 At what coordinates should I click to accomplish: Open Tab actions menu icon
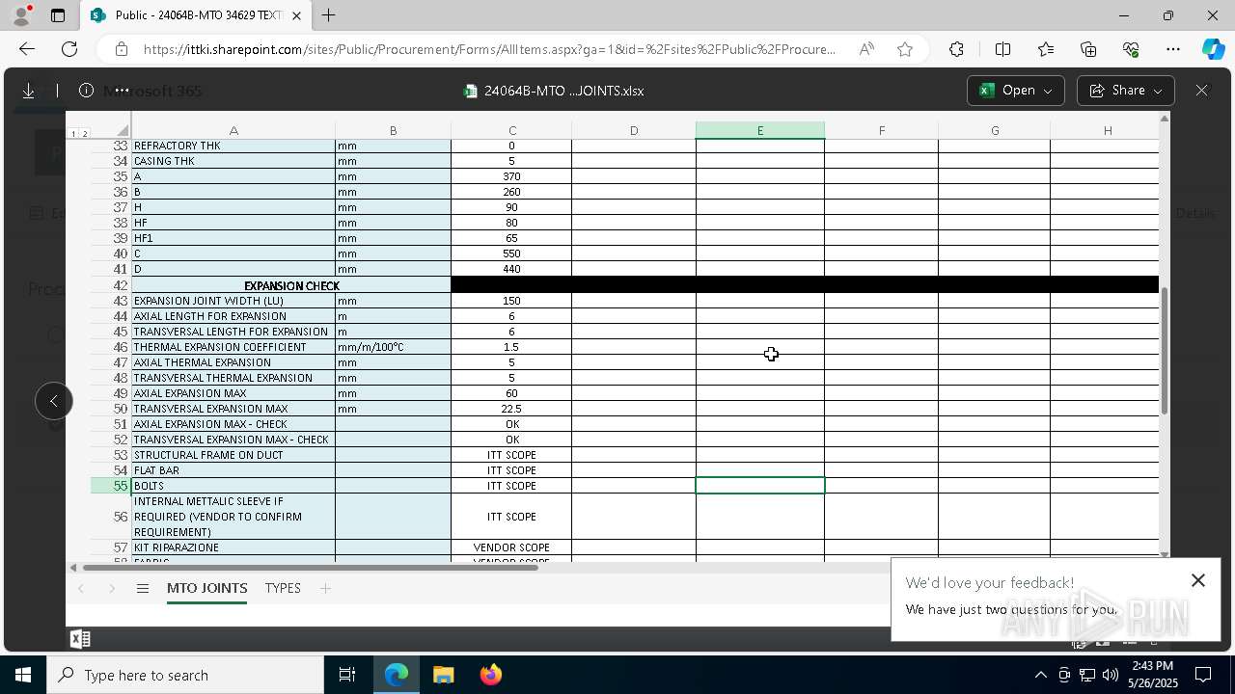(x=58, y=15)
